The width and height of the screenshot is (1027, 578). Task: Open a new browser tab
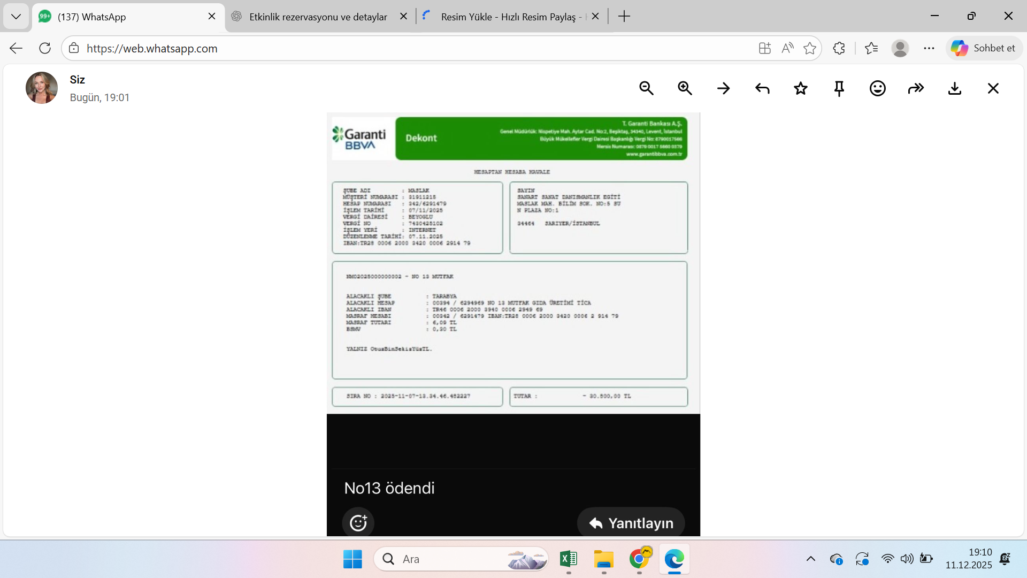[624, 17]
